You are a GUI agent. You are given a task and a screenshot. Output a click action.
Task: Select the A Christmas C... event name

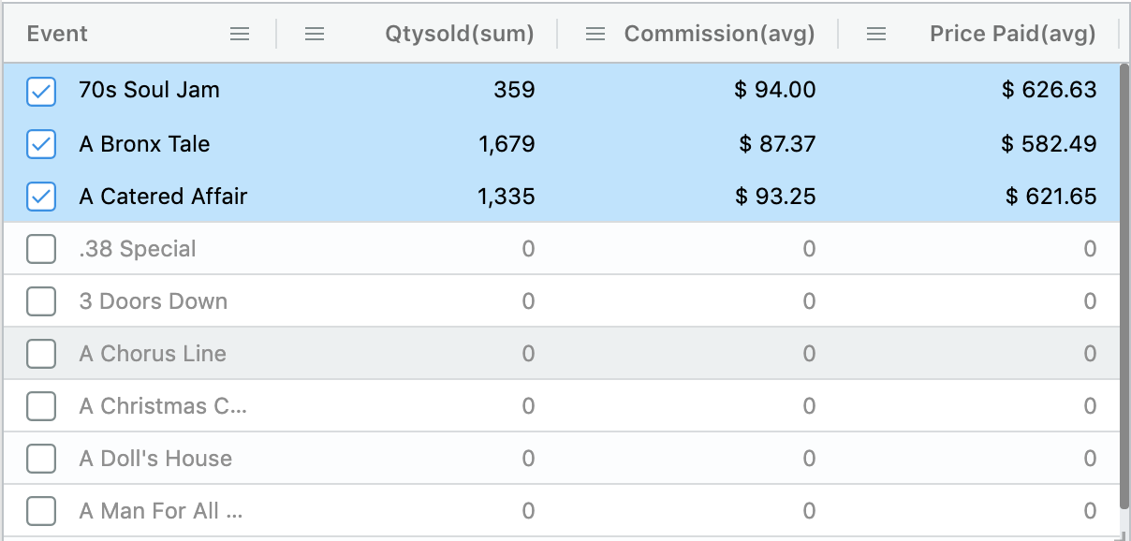[x=163, y=406]
